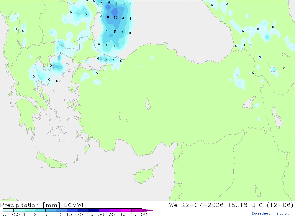Viewport: 295px width, 216px height.
Task: Click the '15' legend scale label
Action: click(x=69, y=214)
